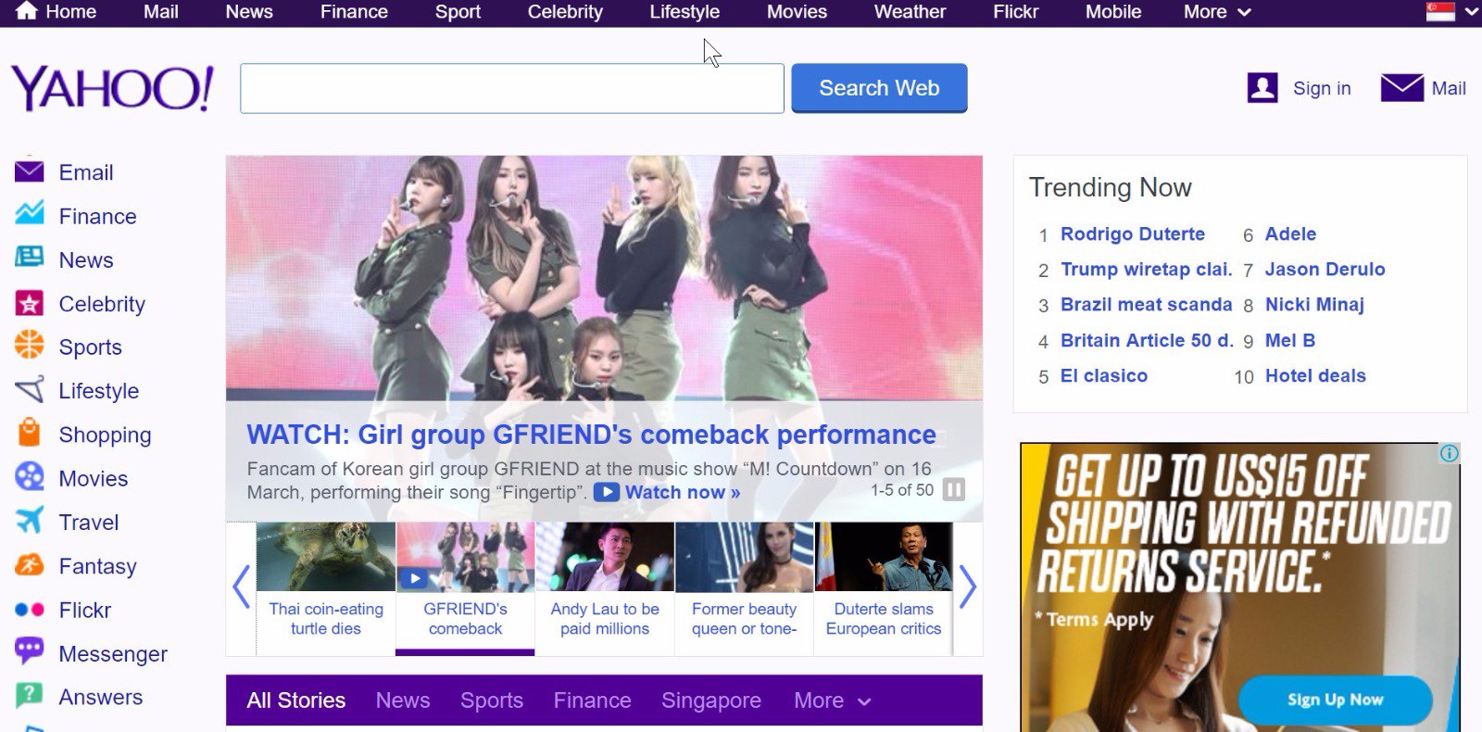1482x732 pixels.
Task: Pause the story carousel slideshow
Action: tap(953, 489)
